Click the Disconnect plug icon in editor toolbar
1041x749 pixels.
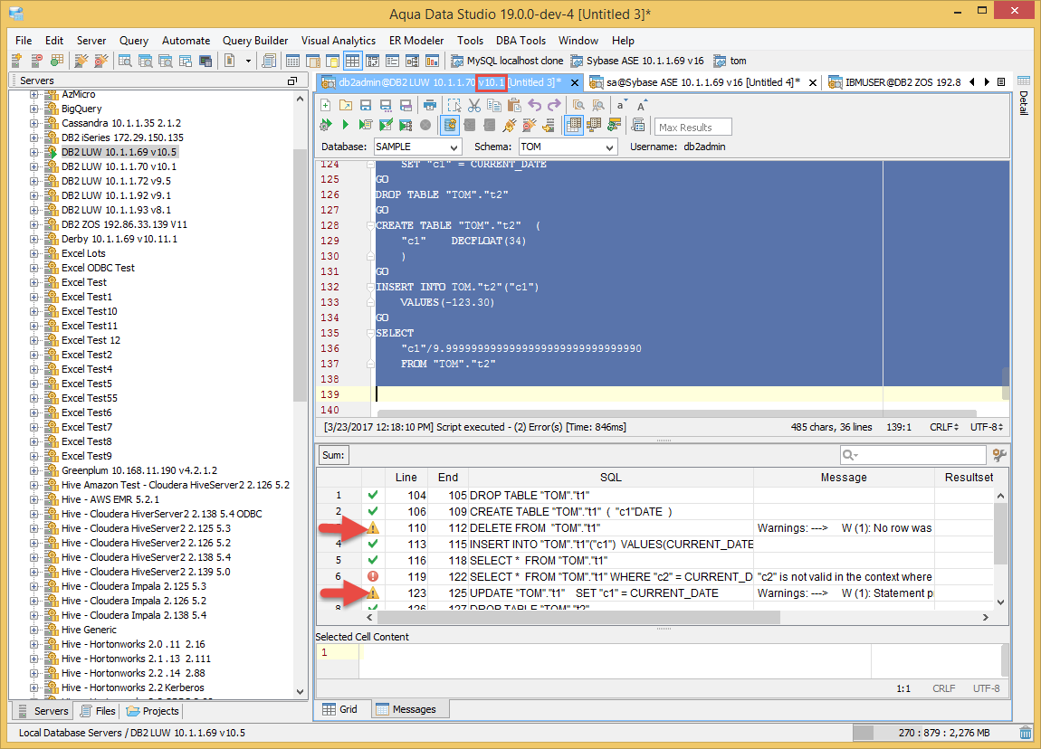pos(530,124)
